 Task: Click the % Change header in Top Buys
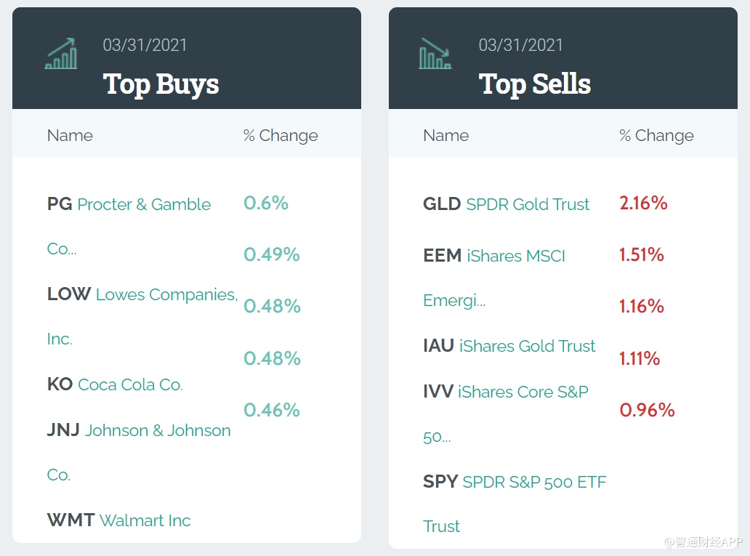tap(281, 135)
